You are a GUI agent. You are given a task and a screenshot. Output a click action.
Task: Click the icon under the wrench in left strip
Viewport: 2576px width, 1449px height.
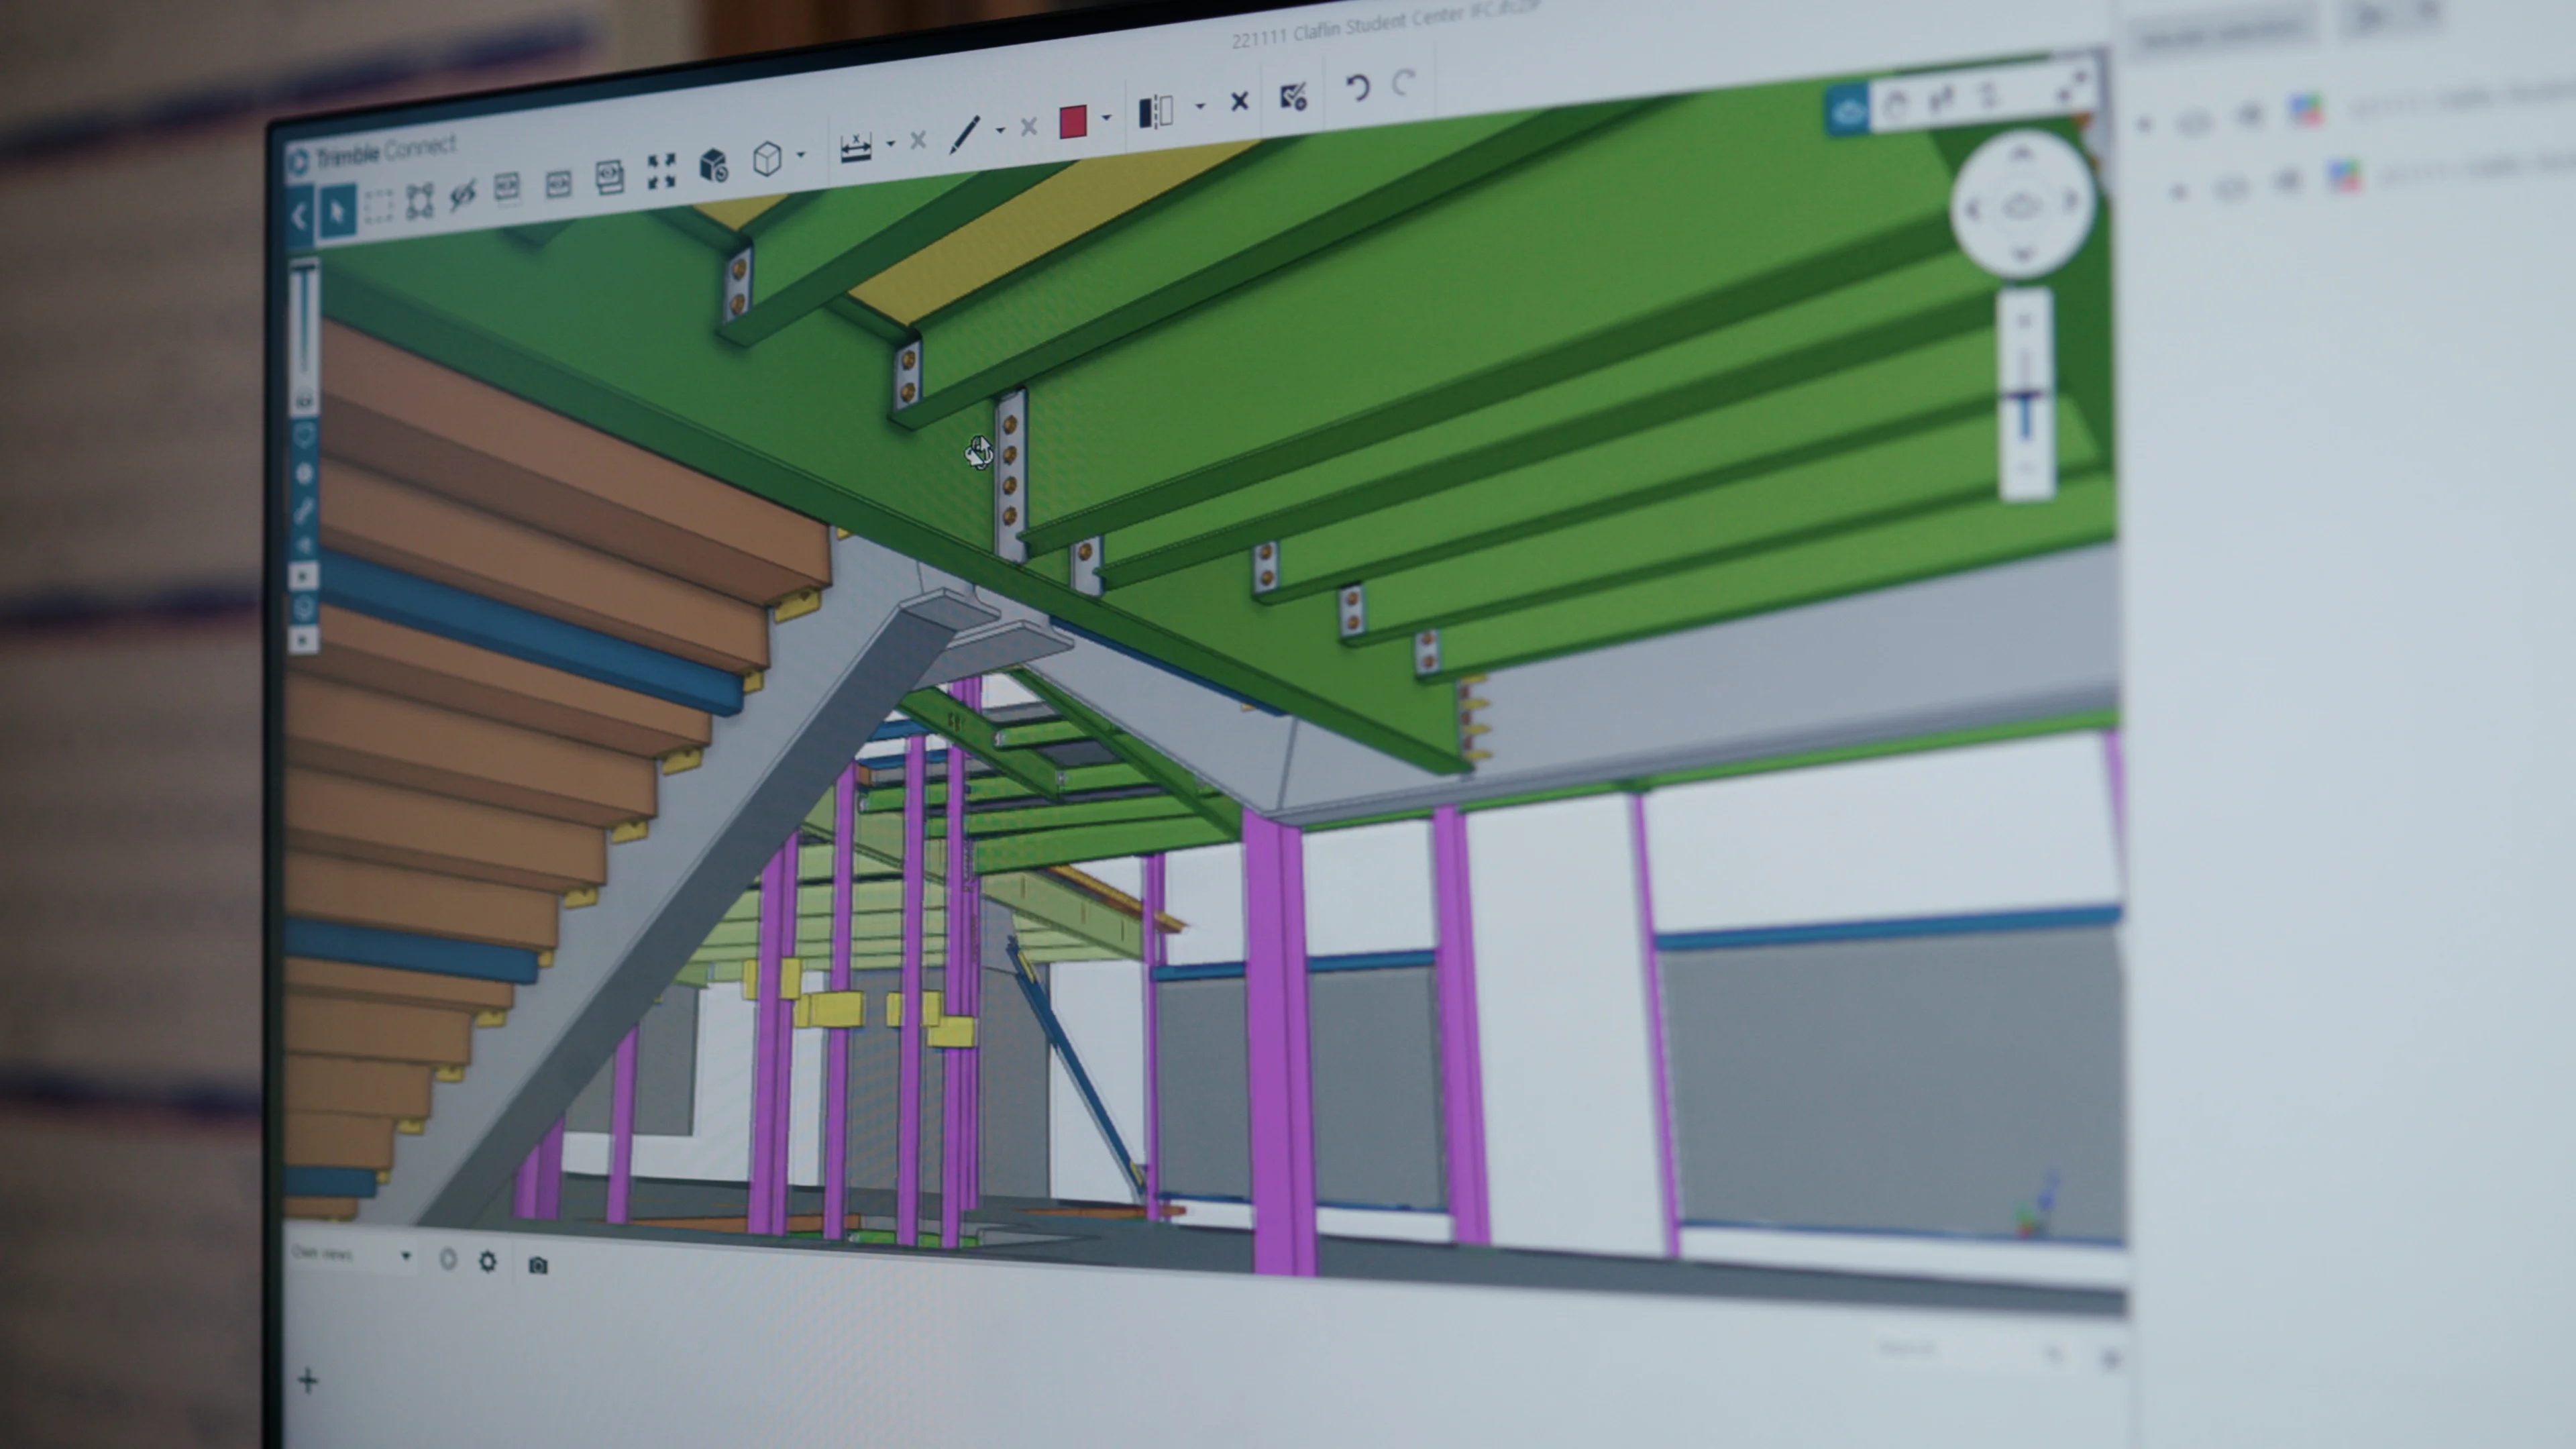click(304, 545)
